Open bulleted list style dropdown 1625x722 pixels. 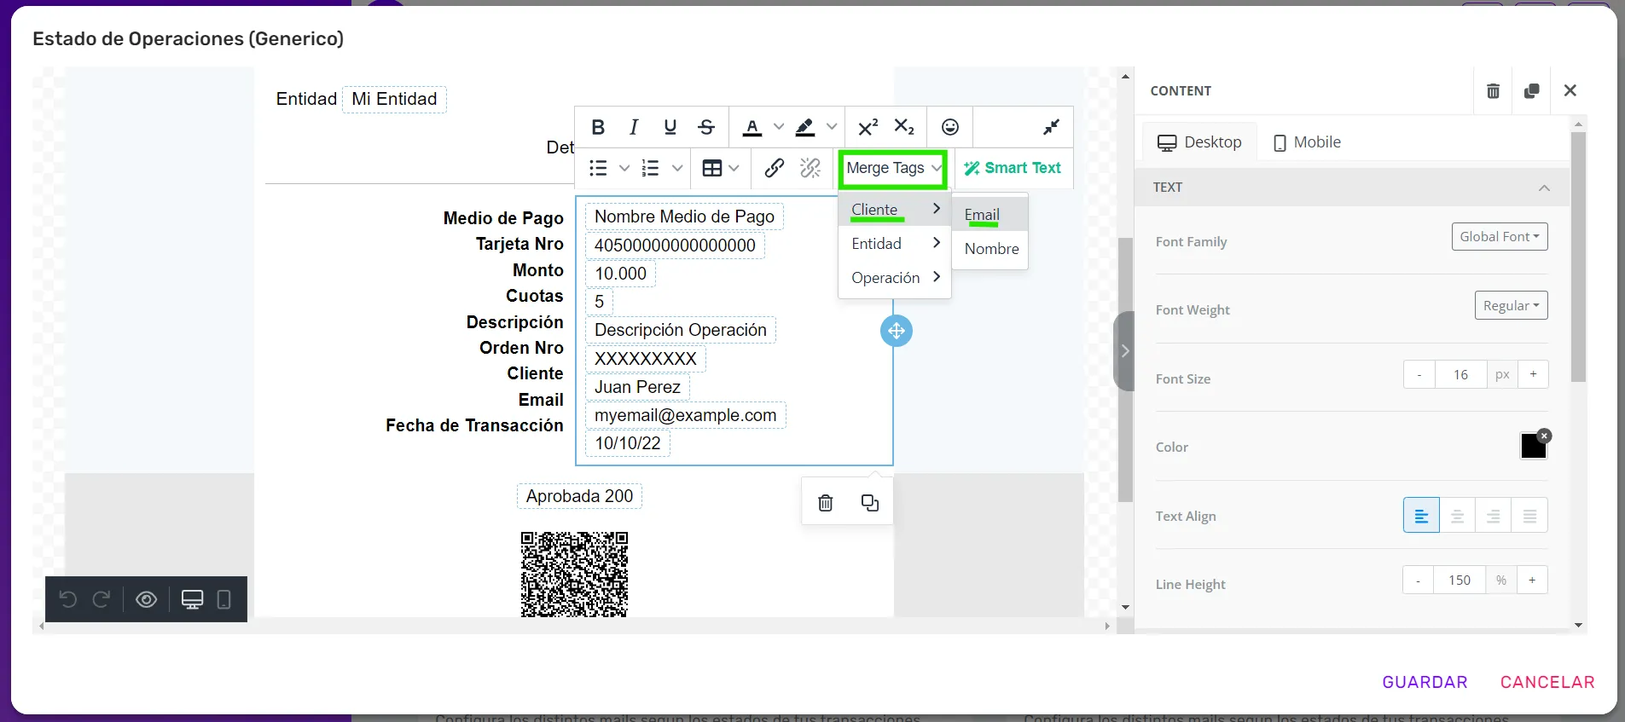click(x=624, y=168)
